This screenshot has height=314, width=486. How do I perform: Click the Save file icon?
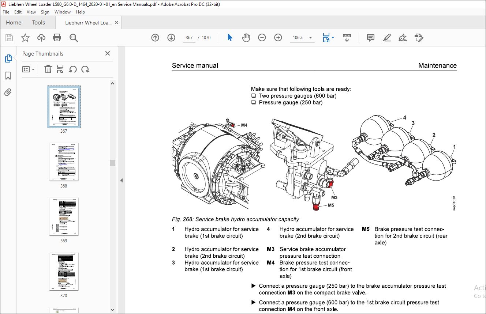[x=9, y=38]
